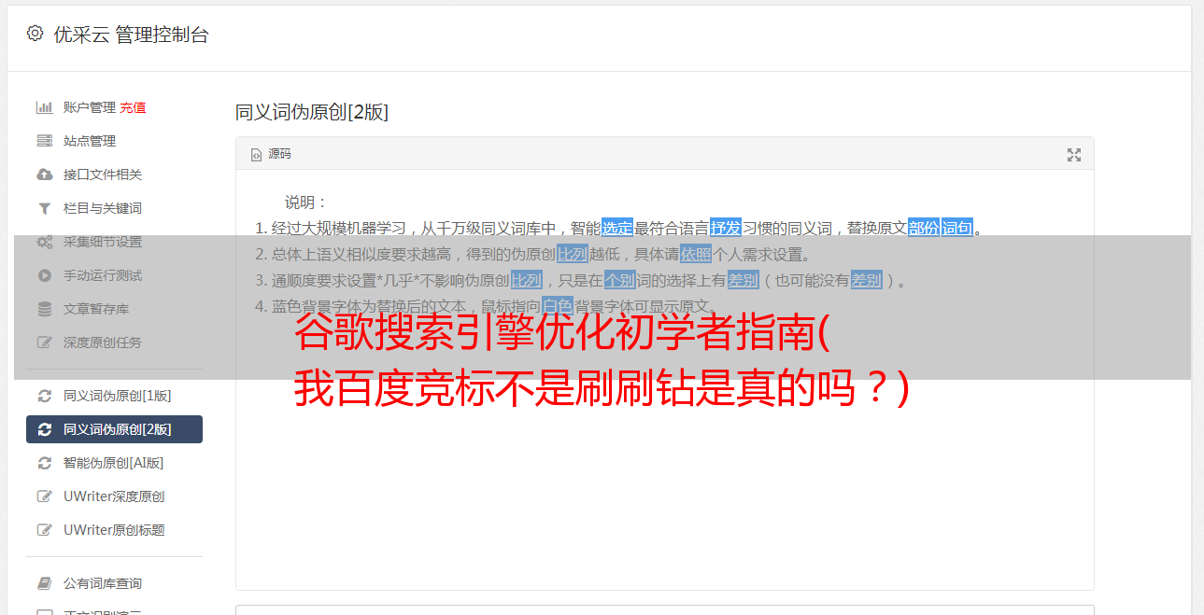
Task: Click the server icon beside 站点管理
Action: click(44, 141)
